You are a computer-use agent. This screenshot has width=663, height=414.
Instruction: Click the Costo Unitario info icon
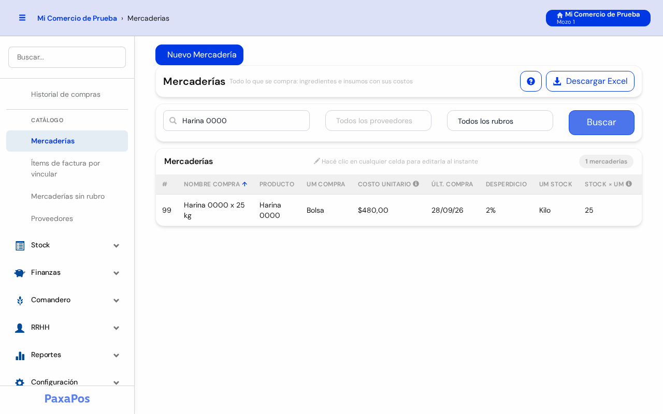click(416, 184)
